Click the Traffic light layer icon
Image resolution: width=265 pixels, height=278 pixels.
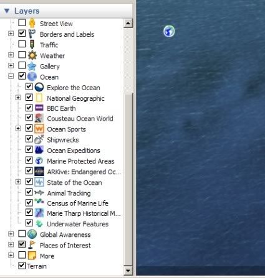32,44
